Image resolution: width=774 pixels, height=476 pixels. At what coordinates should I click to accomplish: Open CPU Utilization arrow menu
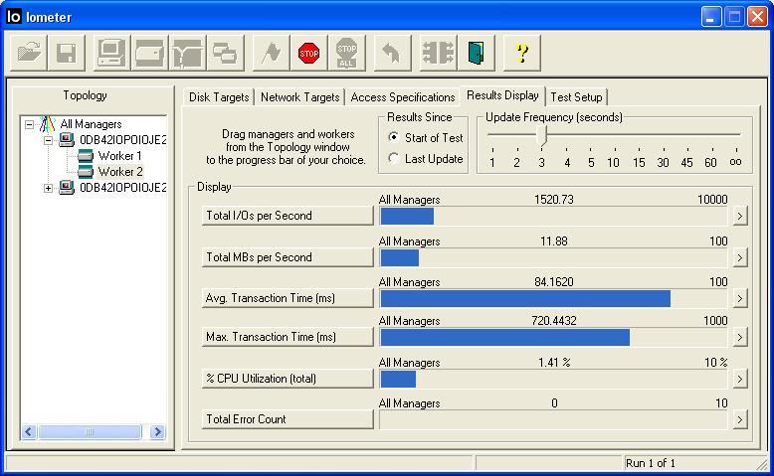click(739, 379)
